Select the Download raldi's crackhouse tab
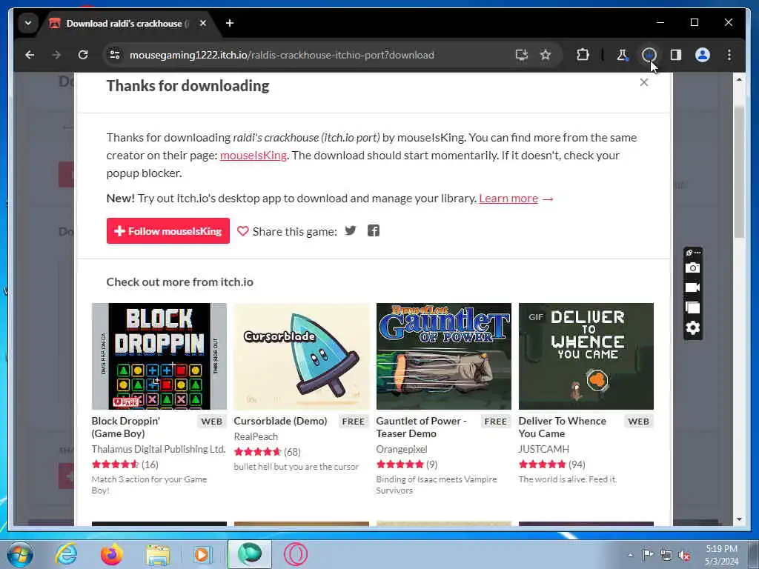This screenshot has width=759, height=569. (128, 23)
